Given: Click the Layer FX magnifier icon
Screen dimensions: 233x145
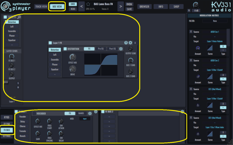Looking at the screenshot, I should (19, 17).
